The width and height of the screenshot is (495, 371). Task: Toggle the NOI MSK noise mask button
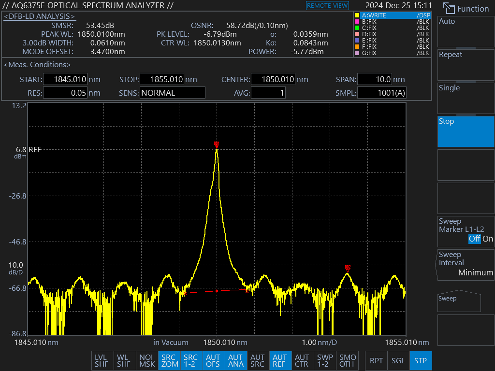[x=147, y=360]
